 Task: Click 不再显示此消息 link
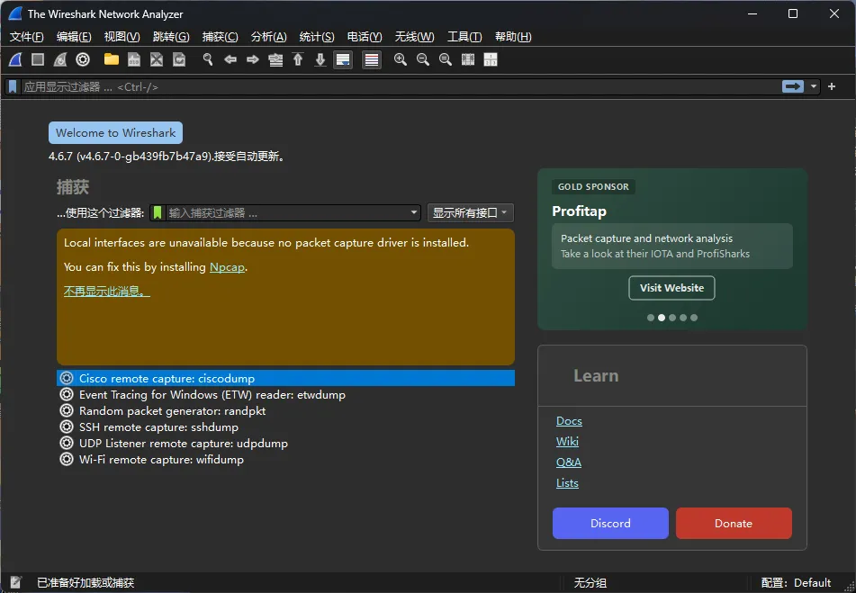[106, 292]
